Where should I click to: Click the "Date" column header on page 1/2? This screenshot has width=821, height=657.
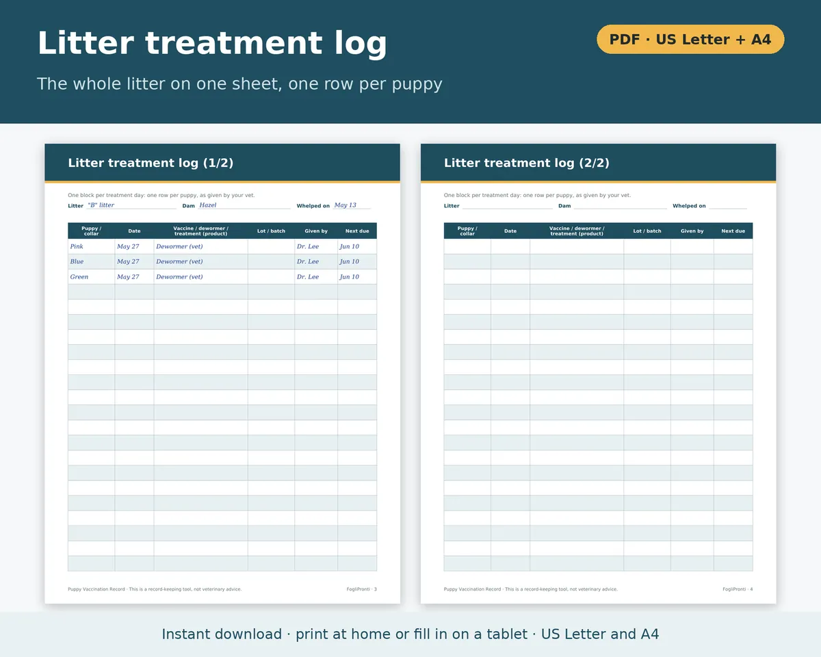(x=134, y=231)
